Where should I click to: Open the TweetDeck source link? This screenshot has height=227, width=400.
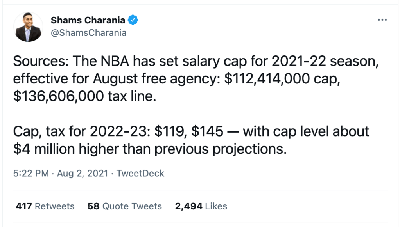coord(140,174)
